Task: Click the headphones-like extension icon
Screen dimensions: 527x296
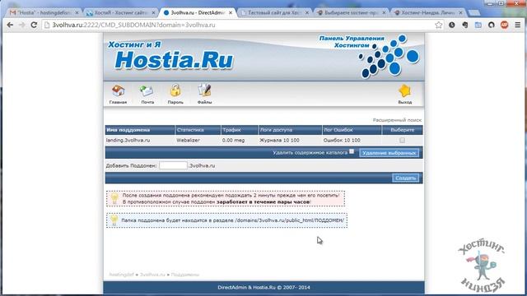Action: click(x=492, y=25)
